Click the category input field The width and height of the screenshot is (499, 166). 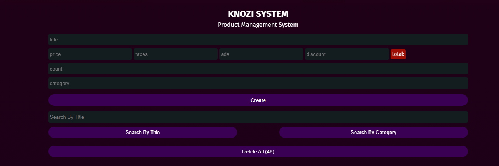pyautogui.click(x=258, y=84)
